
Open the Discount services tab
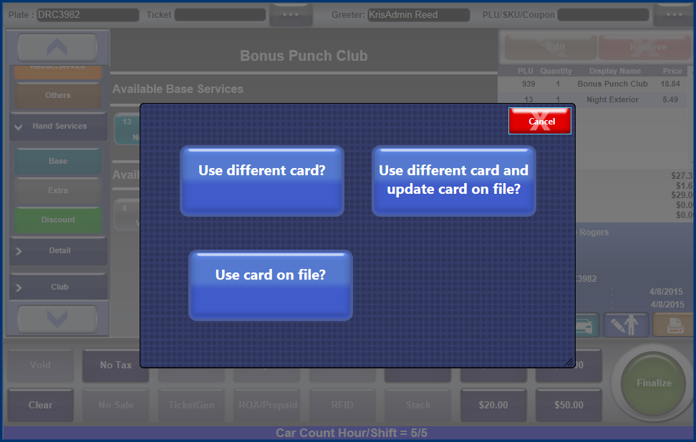click(58, 220)
